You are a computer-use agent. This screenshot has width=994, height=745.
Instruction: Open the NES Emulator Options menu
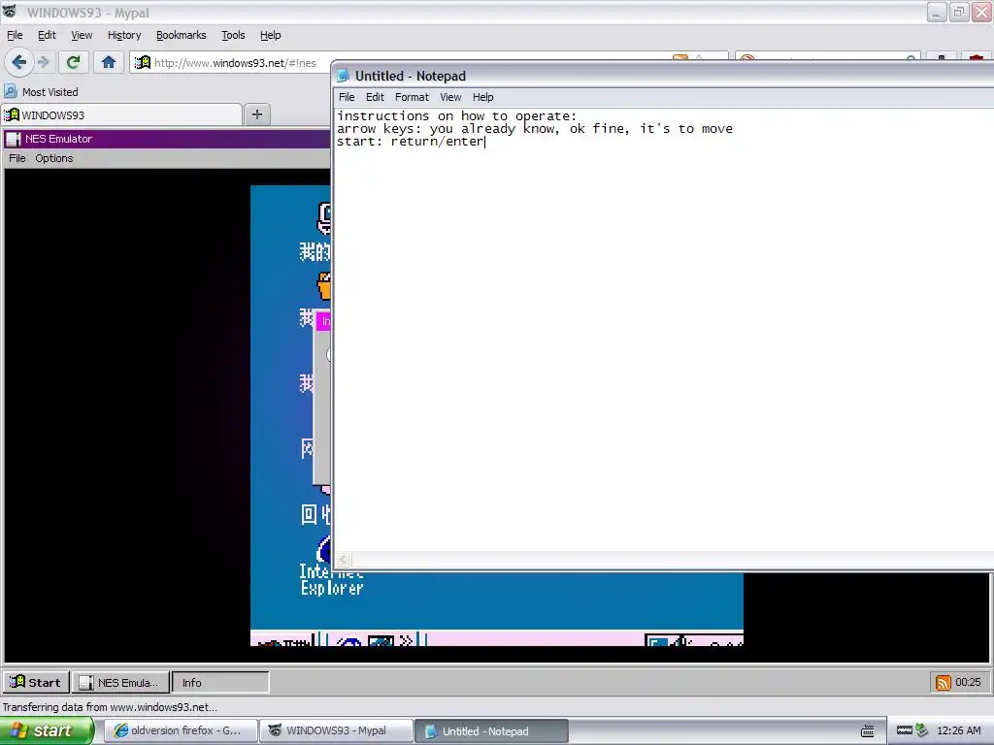coord(54,158)
